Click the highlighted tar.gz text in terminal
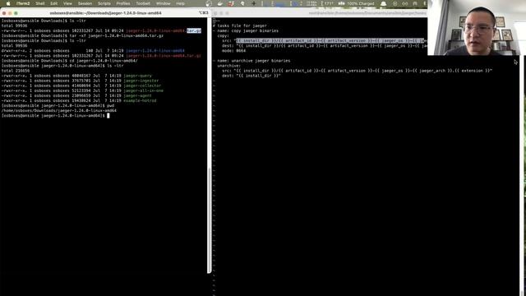 pos(194,30)
